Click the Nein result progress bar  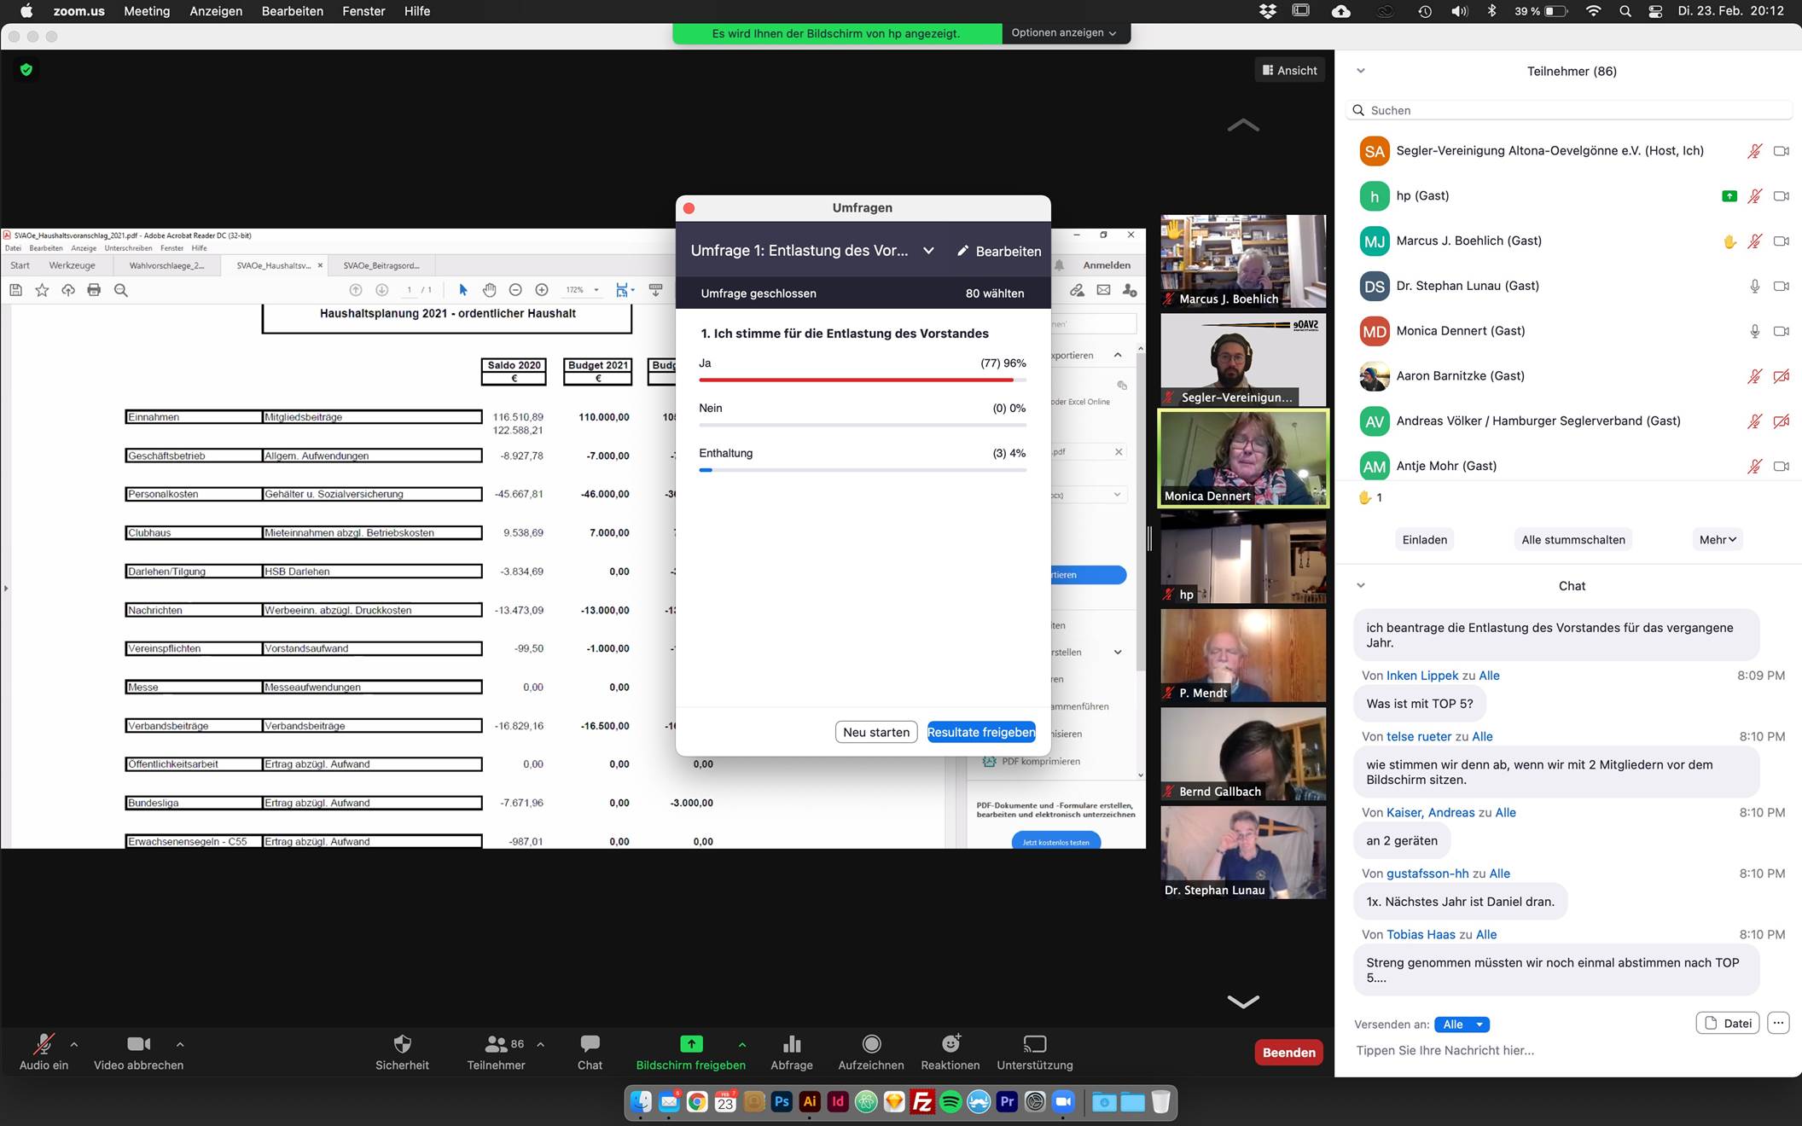click(x=863, y=425)
